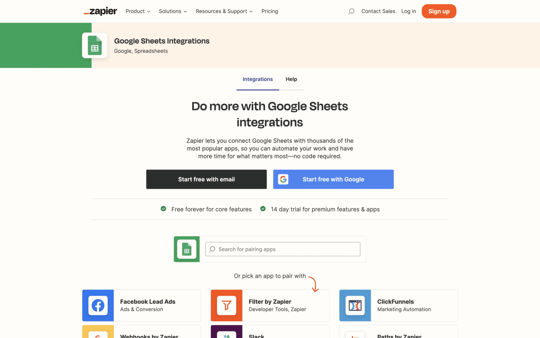The width and height of the screenshot is (540, 338).
Task: Select the Integrations tab
Action: [x=258, y=79]
